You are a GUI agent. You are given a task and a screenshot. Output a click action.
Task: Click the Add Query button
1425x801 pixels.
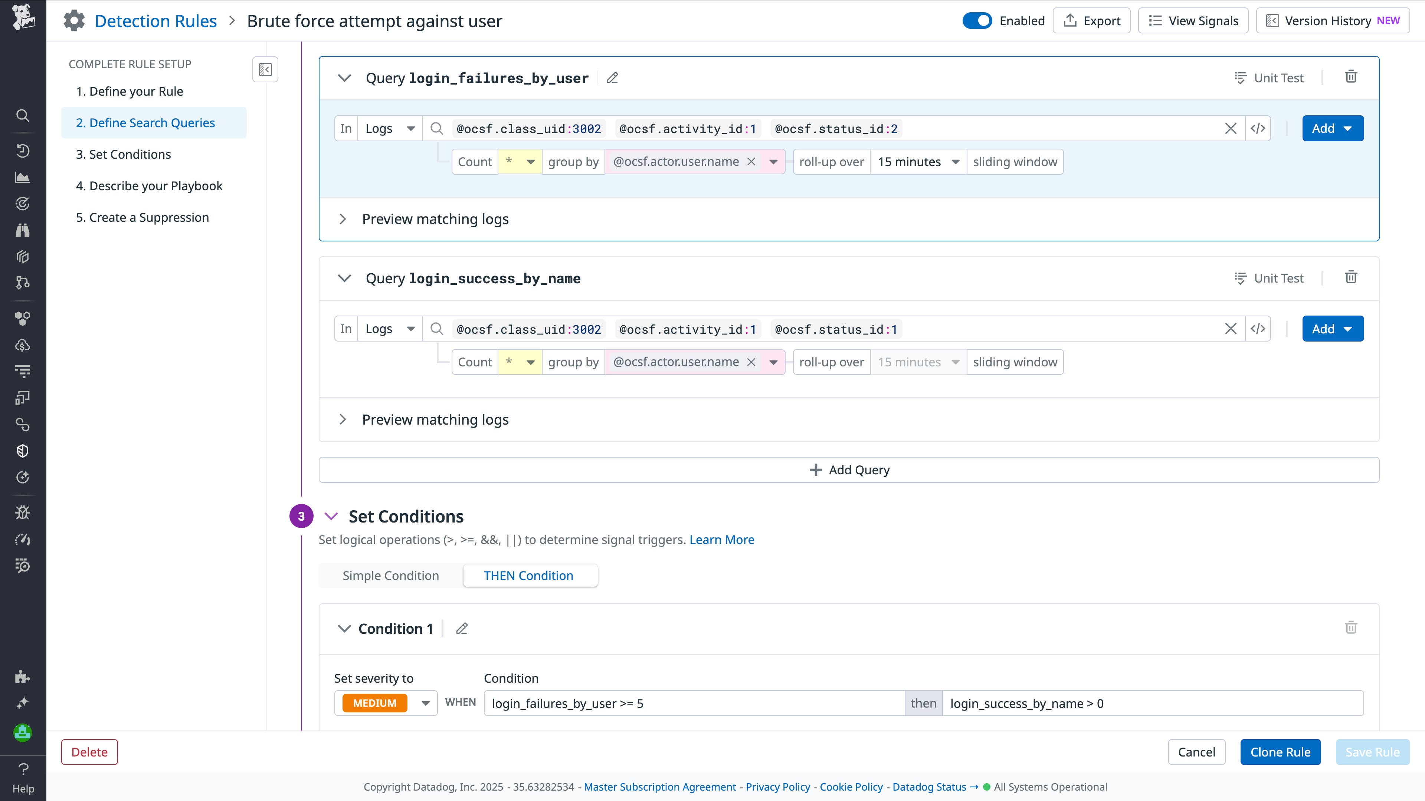pos(849,470)
